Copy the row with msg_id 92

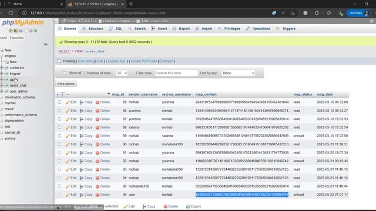click(x=86, y=161)
